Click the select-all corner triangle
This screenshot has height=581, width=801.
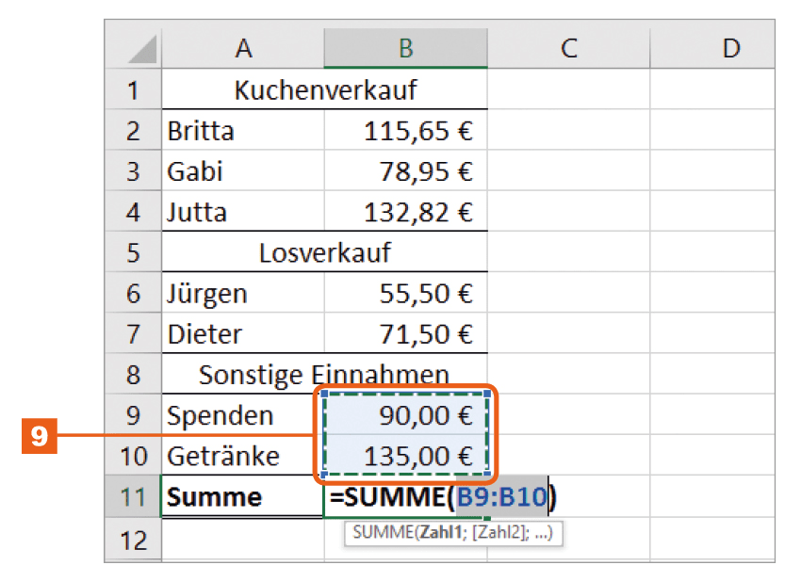pos(139,49)
